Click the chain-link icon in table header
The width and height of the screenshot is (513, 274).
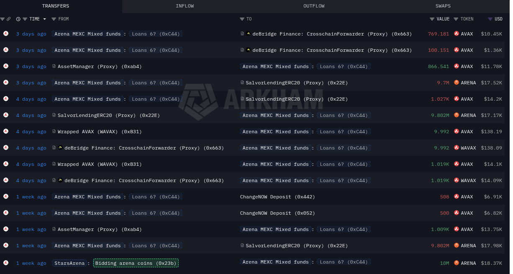[9, 19]
